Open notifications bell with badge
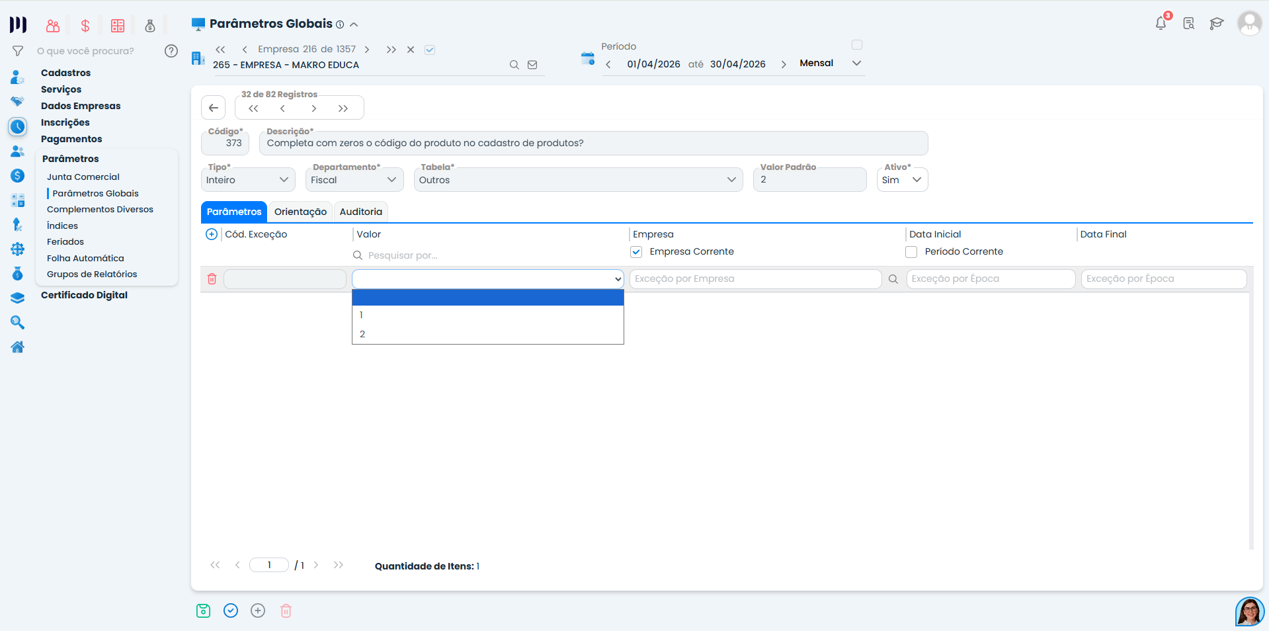This screenshot has height=631, width=1269. pos(1161,23)
